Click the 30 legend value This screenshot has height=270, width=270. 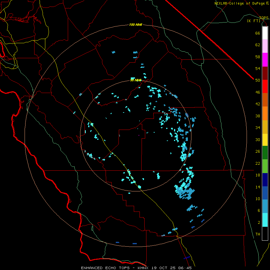click(258, 139)
